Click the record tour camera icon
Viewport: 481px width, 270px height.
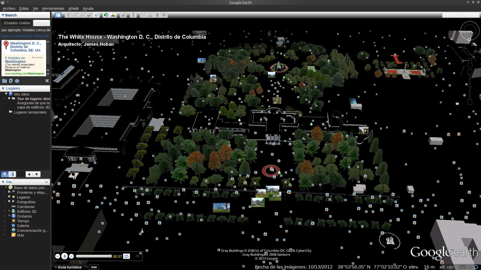point(96,15)
